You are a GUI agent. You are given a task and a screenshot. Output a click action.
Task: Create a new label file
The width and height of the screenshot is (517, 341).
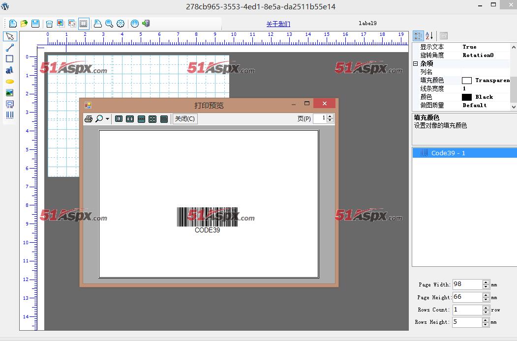pos(13,24)
